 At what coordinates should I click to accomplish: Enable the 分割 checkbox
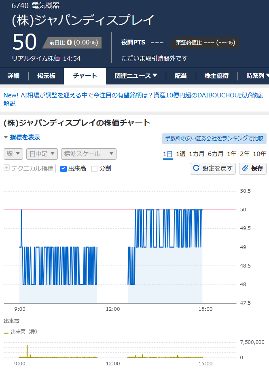(x=94, y=169)
